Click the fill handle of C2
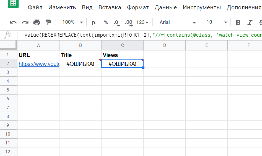The width and height of the screenshot is (262, 156). [143, 68]
